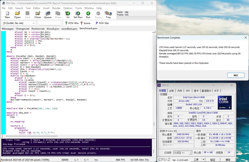The width and height of the screenshot is (249, 162).
Task: Open POV-Win help icon
Action: click(x=72, y=23)
